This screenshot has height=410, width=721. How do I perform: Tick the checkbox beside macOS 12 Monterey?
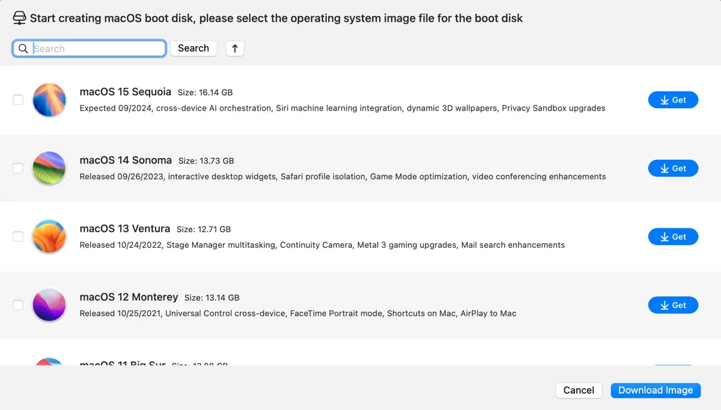pos(18,305)
